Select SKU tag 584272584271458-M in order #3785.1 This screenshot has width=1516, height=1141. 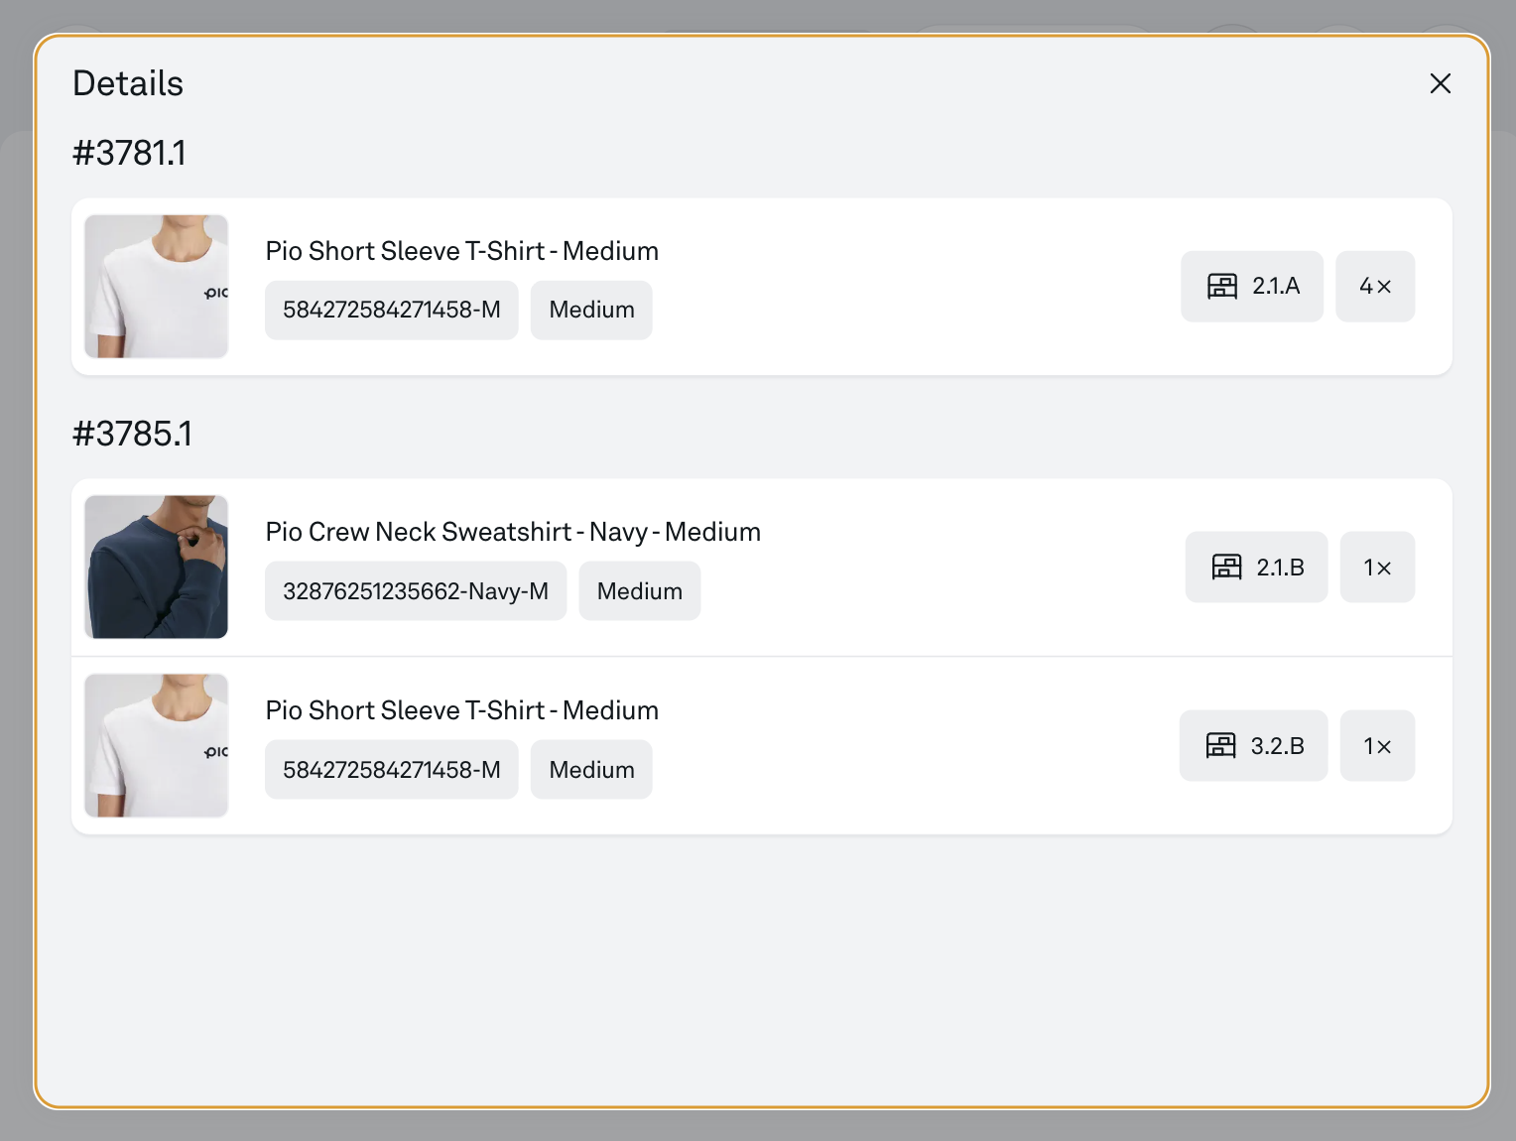[x=391, y=770]
